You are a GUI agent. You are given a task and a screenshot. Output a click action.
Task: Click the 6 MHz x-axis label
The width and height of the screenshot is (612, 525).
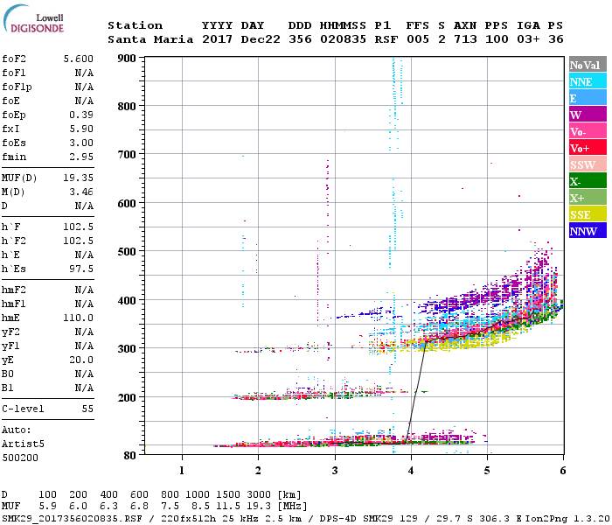click(563, 471)
